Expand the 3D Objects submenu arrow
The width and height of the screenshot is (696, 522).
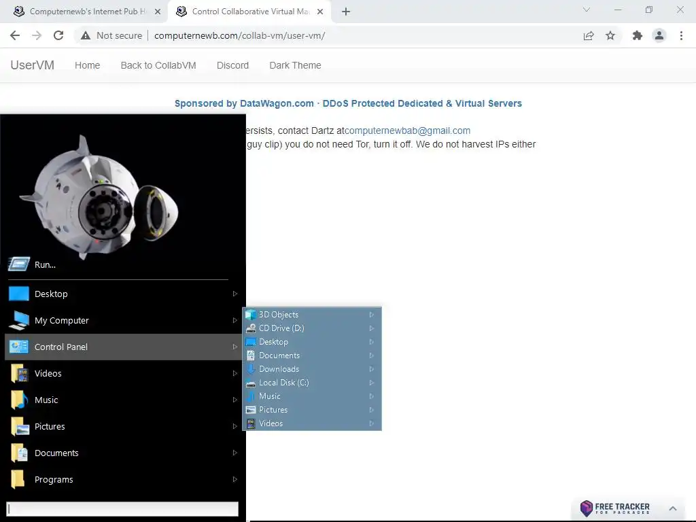pyautogui.click(x=372, y=315)
